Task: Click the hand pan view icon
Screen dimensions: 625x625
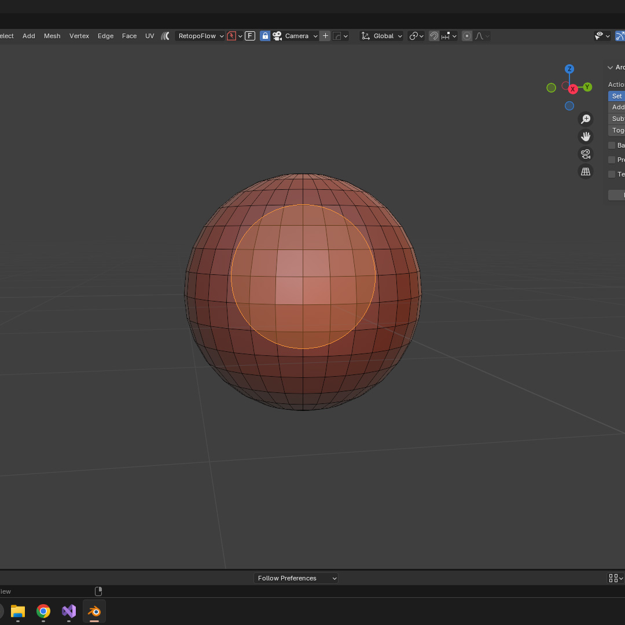Action: pyautogui.click(x=586, y=137)
